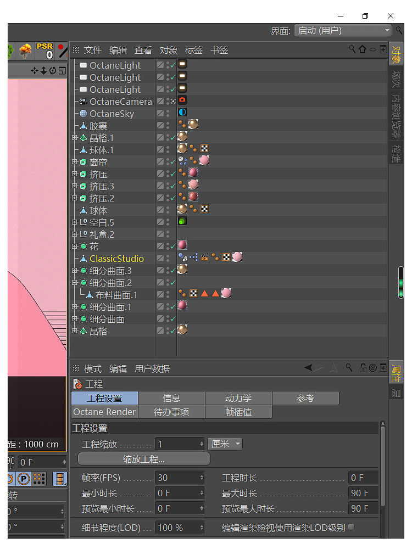Expand the 花 object tree

(x=74, y=247)
